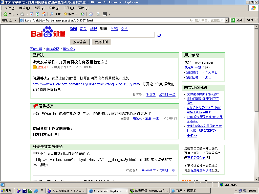Open the wuweixiaozi.com 3y.htm link
259x194 pixels.
click(x=86, y=84)
